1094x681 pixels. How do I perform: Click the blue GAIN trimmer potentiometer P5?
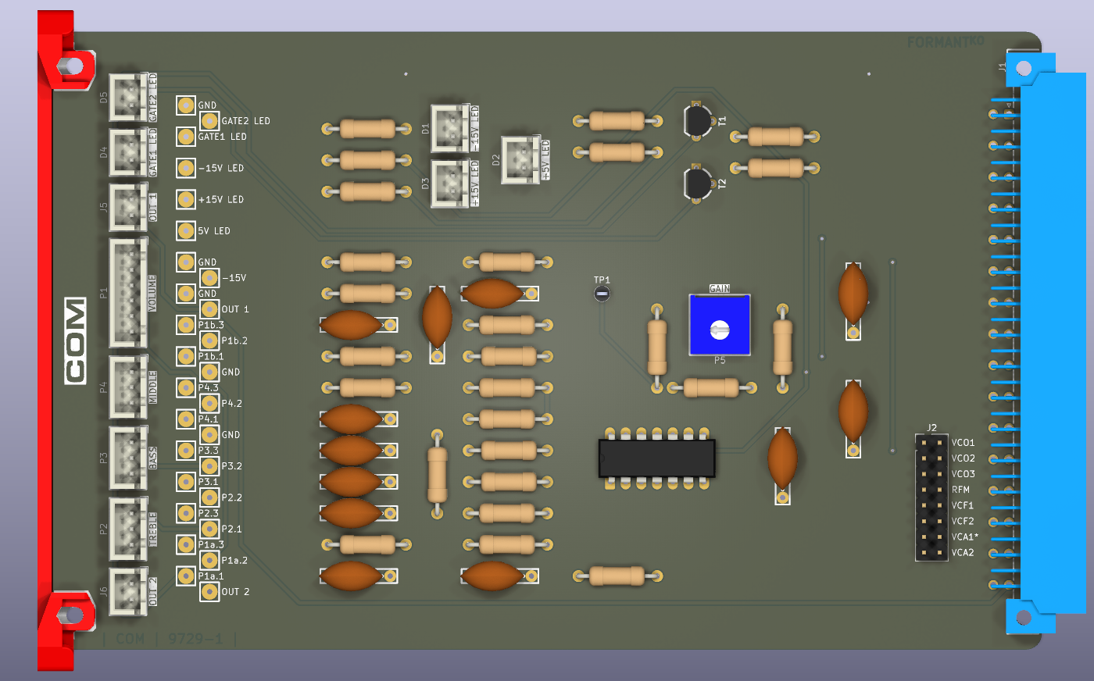[x=720, y=325]
